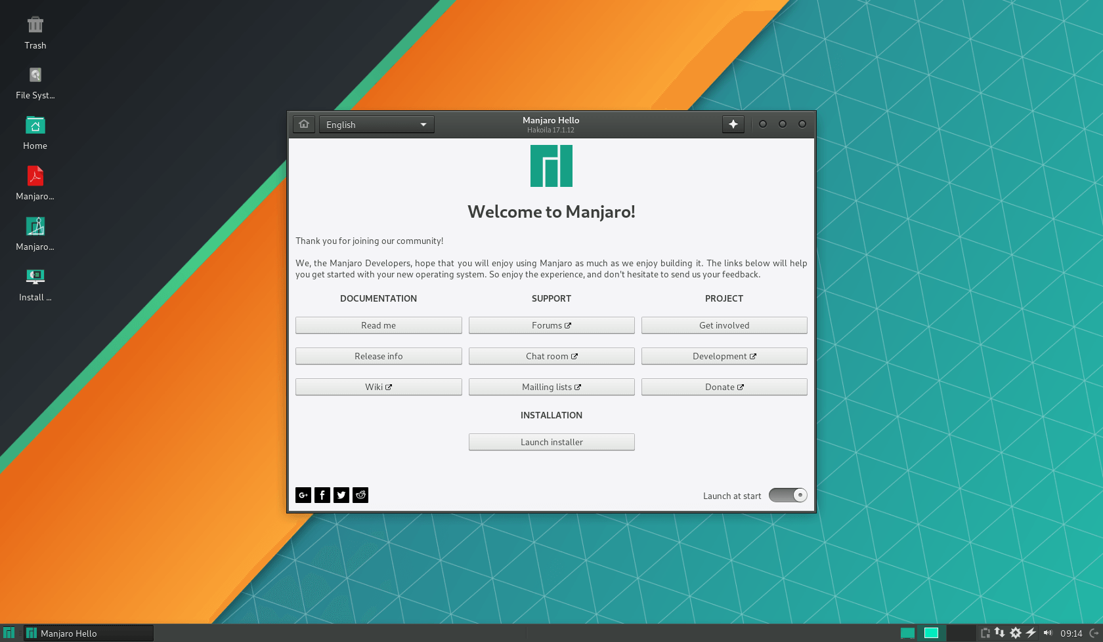Click the Thank you for joining text

coord(370,241)
